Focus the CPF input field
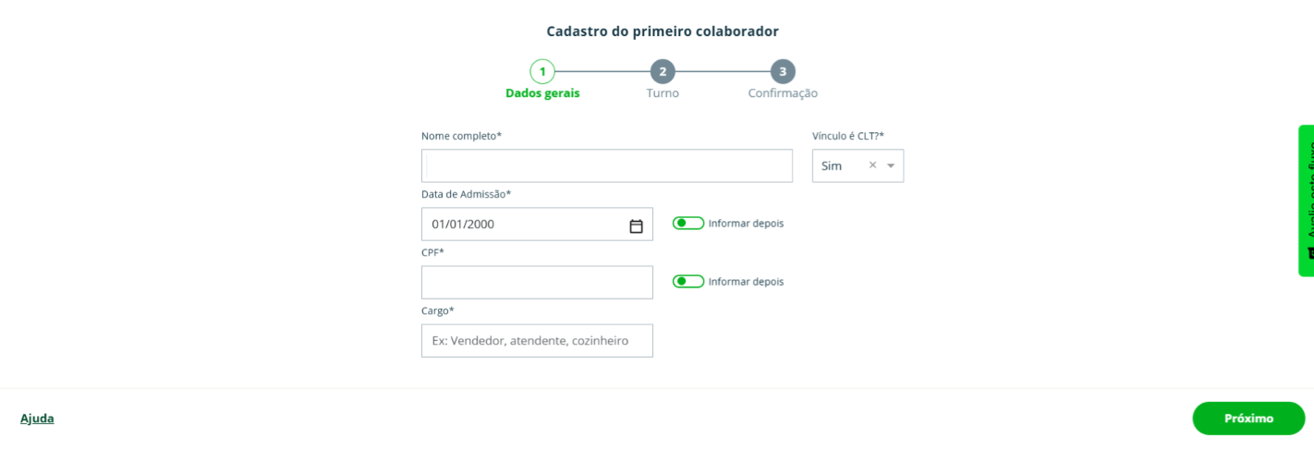 click(537, 283)
